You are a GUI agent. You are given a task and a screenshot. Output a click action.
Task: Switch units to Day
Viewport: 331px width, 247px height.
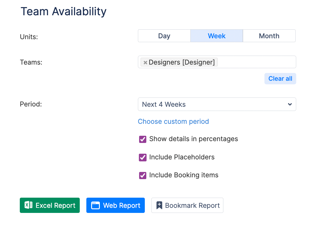(x=164, y=36)
